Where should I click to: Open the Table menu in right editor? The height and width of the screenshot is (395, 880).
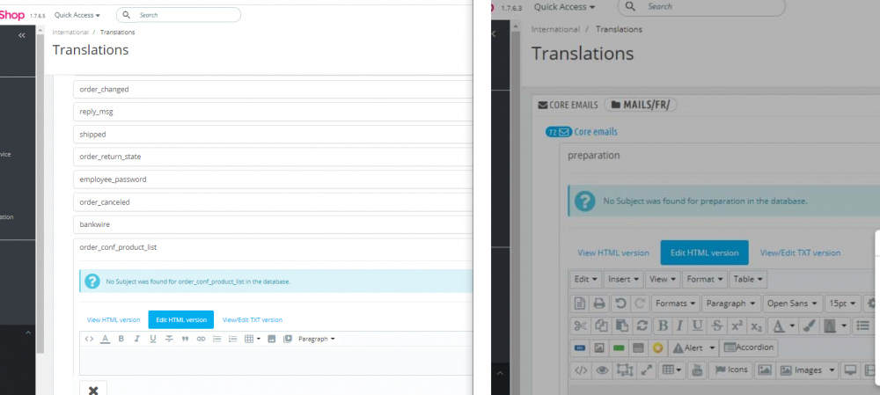748,279
